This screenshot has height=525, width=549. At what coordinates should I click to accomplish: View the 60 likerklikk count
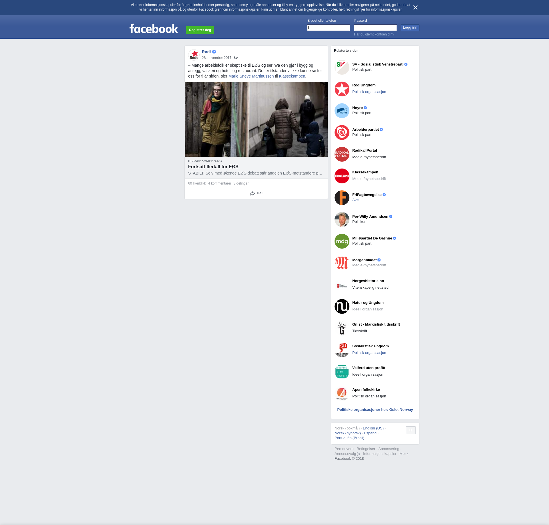(x=197, y=183)
